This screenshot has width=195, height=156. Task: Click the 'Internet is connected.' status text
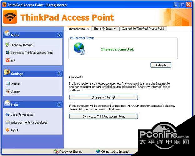[x=117, y=49]
